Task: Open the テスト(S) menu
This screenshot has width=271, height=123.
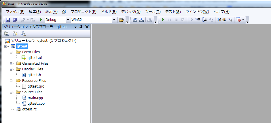Action: click(173, 12)
